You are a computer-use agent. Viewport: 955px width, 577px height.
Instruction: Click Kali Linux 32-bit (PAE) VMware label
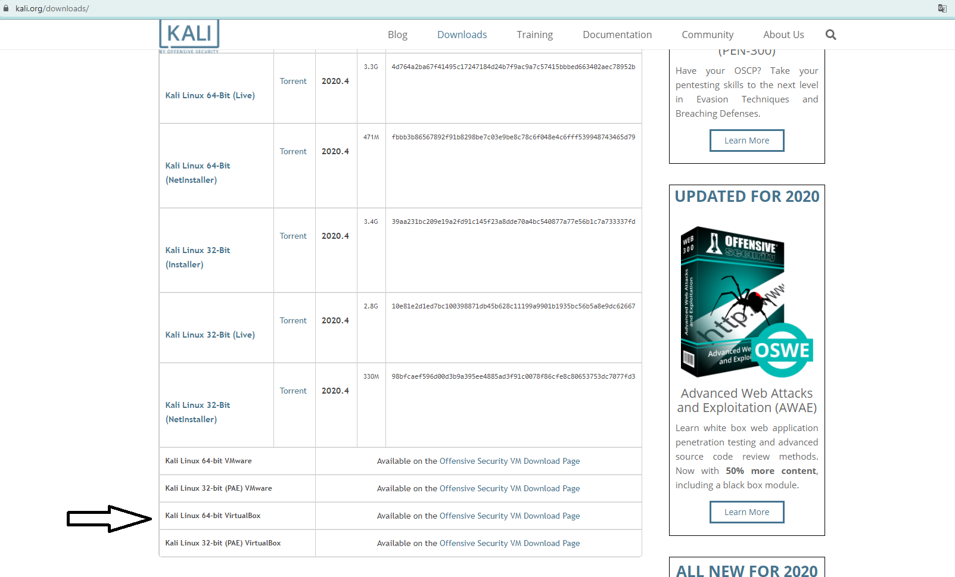[219, 488]
